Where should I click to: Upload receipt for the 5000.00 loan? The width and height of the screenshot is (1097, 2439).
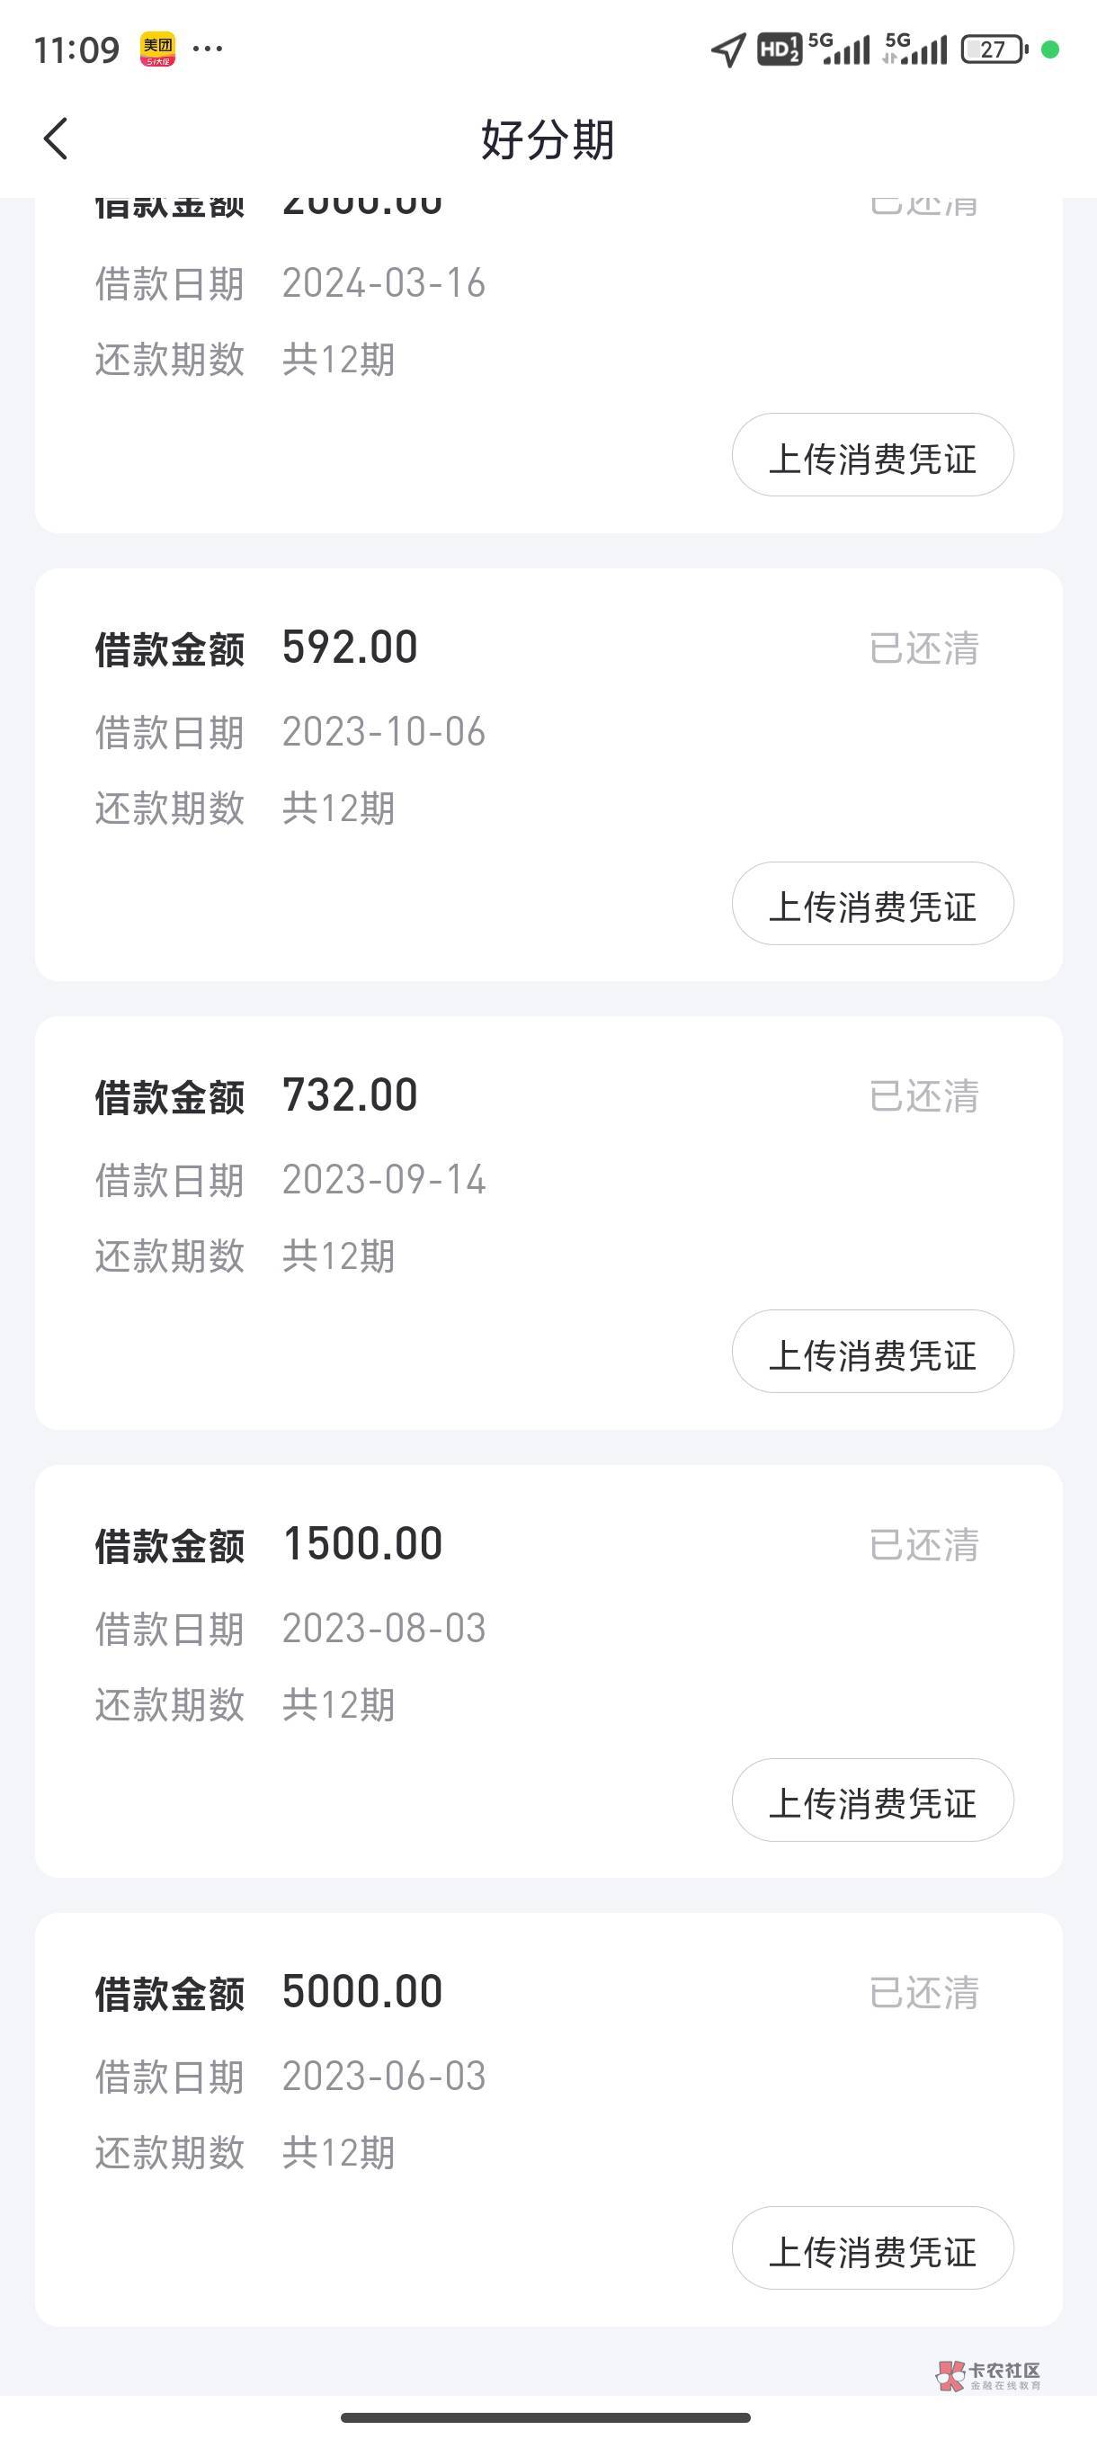(x=871, y=2247)
